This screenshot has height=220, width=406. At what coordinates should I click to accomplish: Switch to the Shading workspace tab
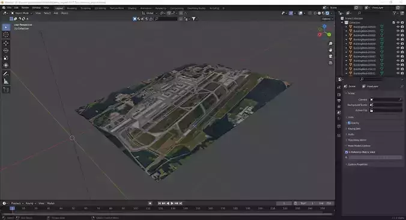click(x=132, y=8)
